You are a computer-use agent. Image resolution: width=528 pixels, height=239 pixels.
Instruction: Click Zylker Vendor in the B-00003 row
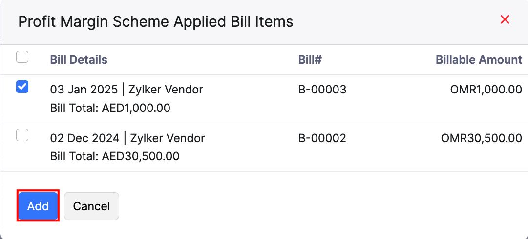click(166, 90)
